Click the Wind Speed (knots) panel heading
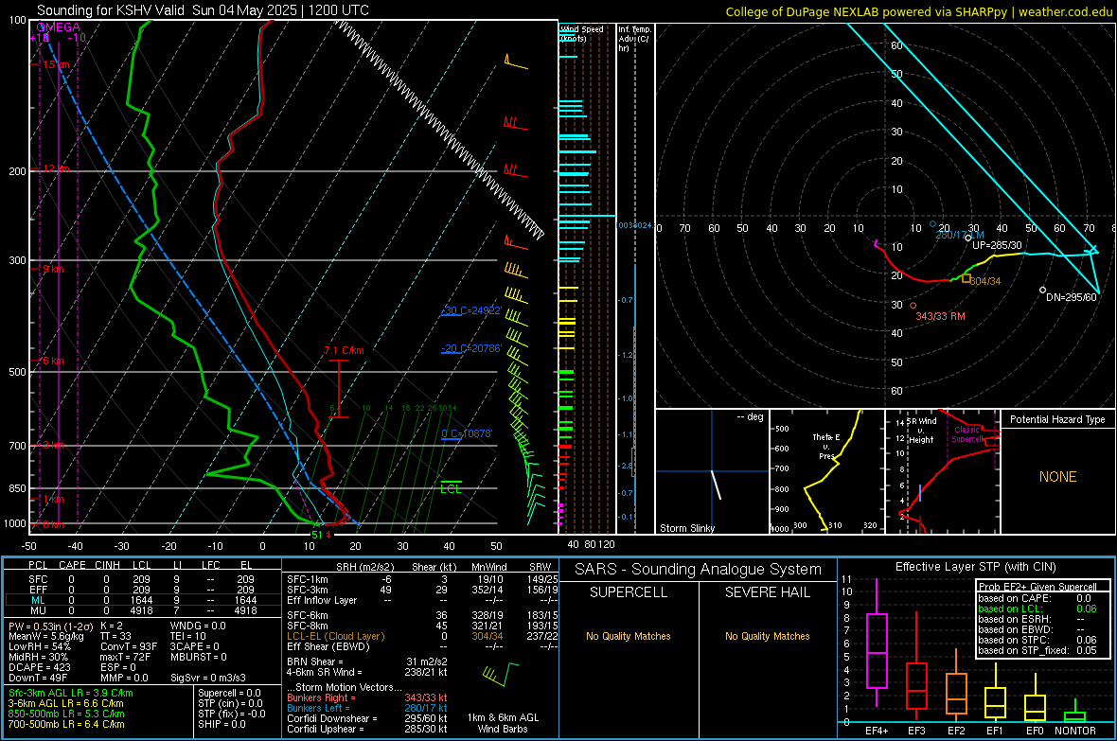The image size is (1117, 741). pos(581,33)
